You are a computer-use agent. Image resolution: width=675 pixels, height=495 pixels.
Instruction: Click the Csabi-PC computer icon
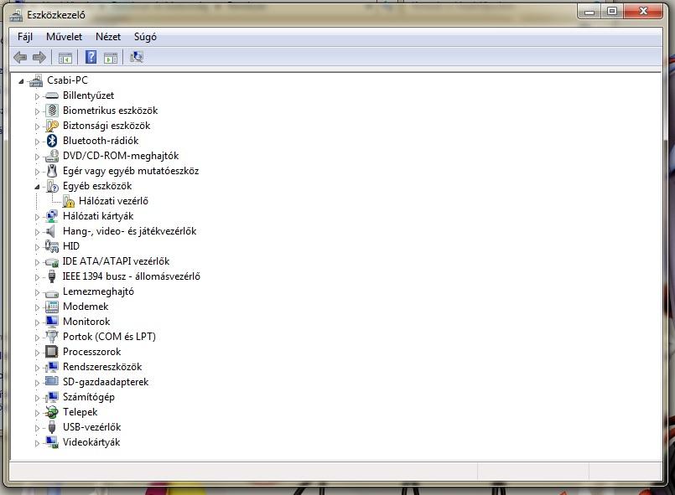tap(36, 80)
